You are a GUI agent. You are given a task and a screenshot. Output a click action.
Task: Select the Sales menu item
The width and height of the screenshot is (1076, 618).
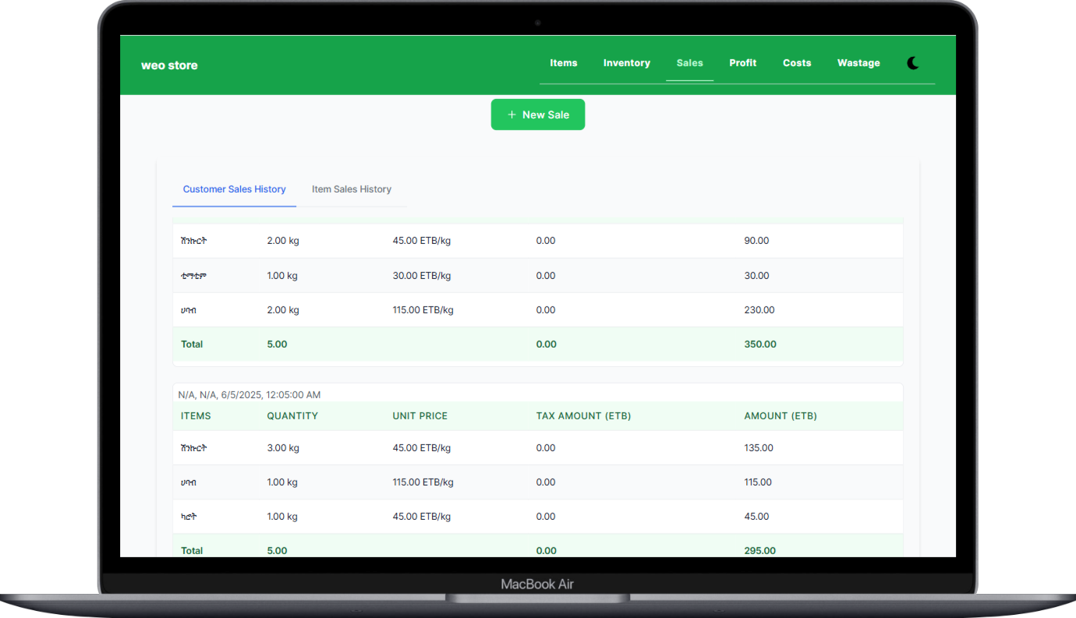[689, 63]
